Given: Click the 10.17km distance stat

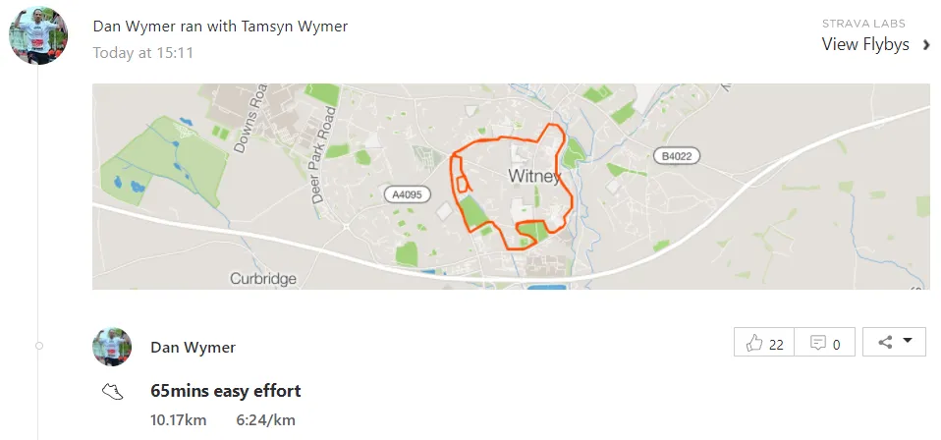Looking at the screenshot, I should click(179, 420).
